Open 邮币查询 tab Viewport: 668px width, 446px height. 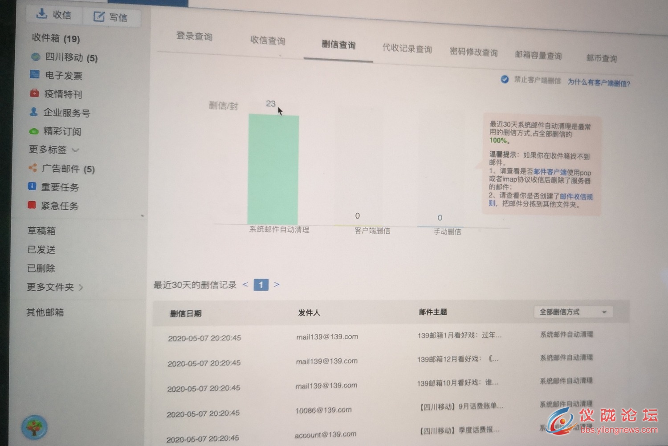point(601,58)
